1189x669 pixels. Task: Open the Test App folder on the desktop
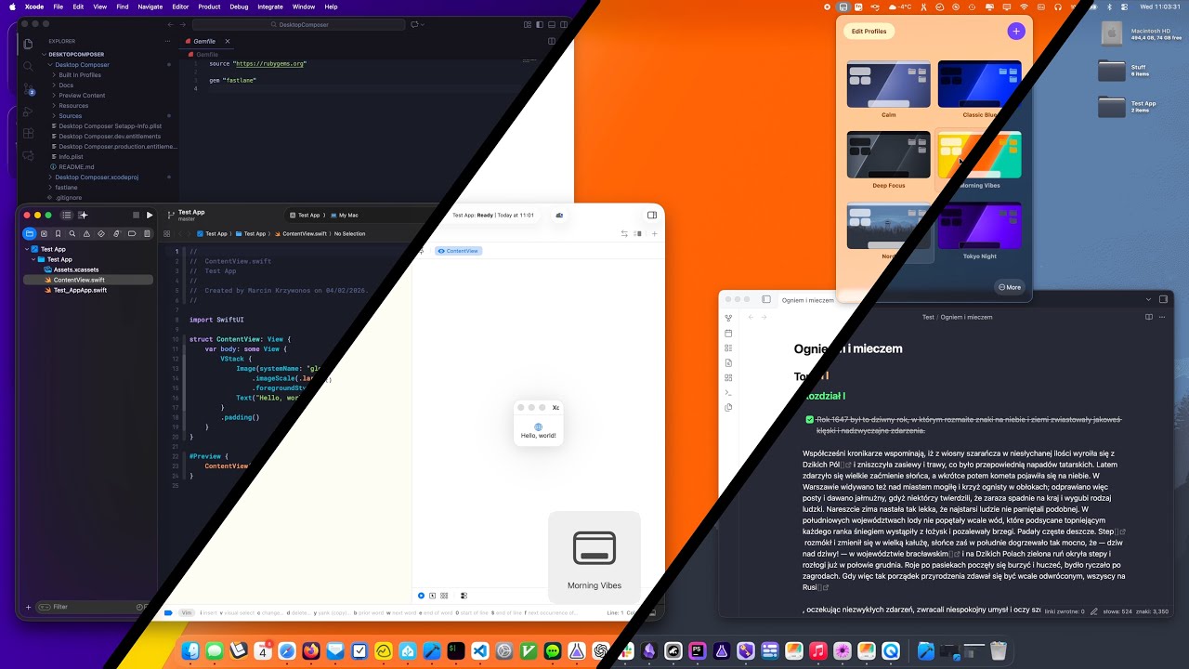(x=1112, y=107)
